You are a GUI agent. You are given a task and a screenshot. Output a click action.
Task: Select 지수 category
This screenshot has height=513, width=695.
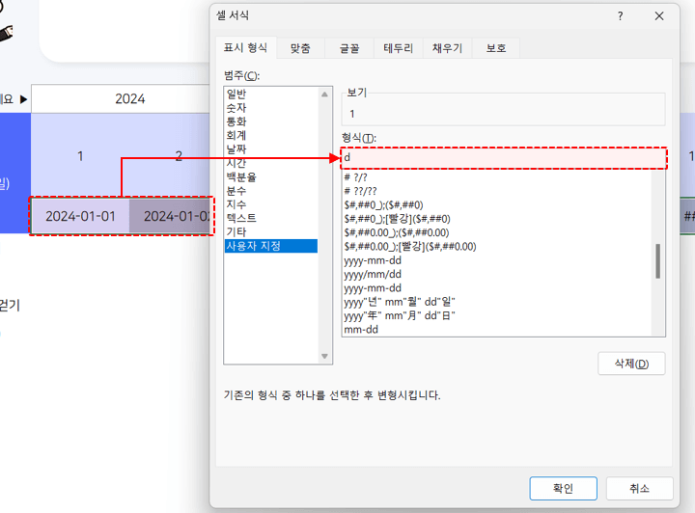[x=271, y=204]
